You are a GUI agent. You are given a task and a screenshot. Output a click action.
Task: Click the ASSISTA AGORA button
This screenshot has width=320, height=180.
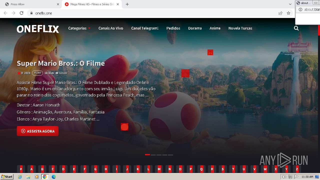37,131
